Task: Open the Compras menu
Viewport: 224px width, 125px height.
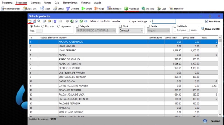Action: point(36,3)
